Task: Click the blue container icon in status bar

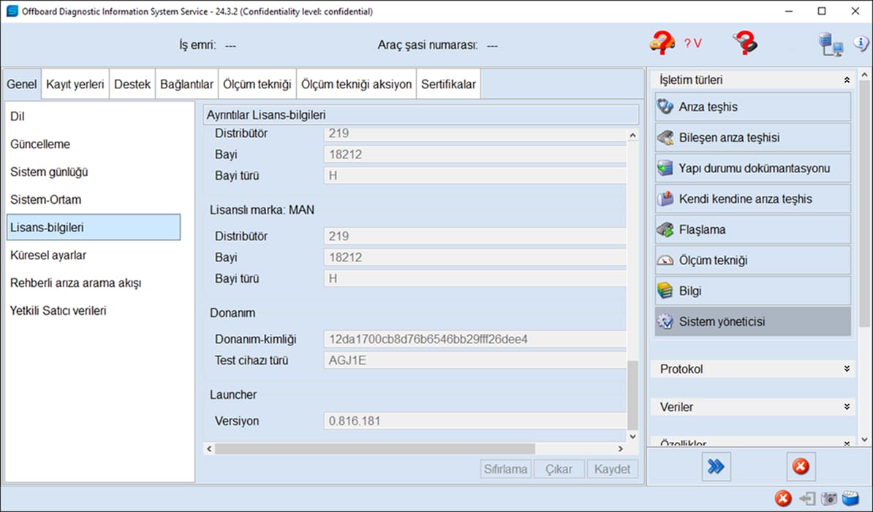Action: [x=851, y=498]
